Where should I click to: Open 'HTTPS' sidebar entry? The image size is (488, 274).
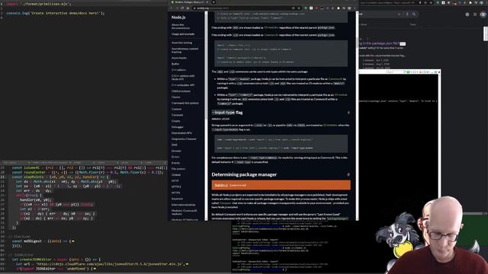point(176,193)
